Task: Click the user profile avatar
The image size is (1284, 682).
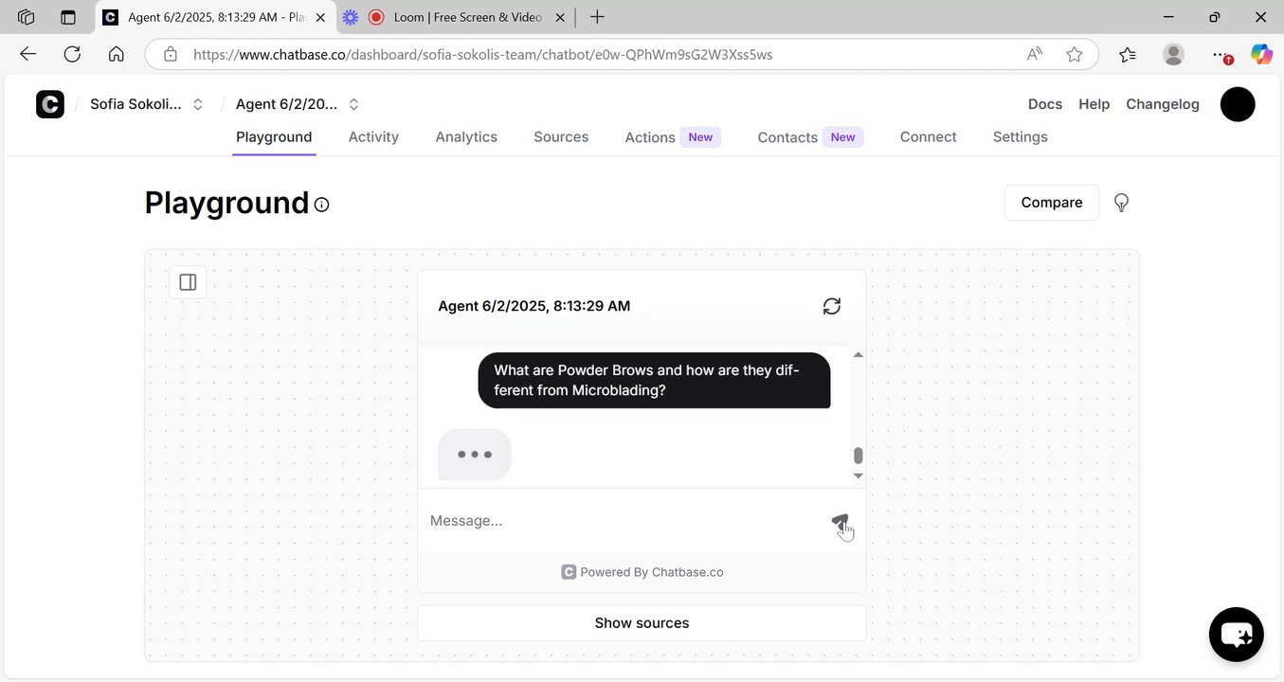Action: click(x=1237, y=104)
